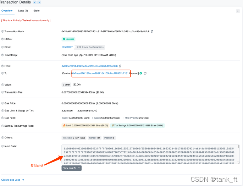Click help icon beside Value
Screen dimensions: 243x186
pyautogui.click(x=2, y=85)
